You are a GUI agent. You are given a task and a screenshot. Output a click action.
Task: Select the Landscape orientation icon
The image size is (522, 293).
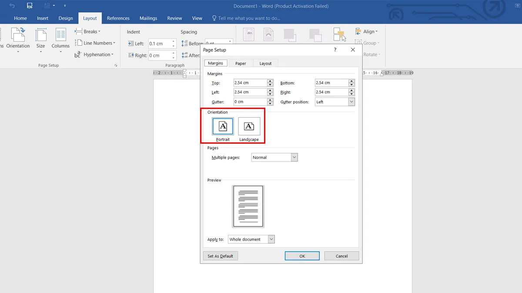coord(249,126)
